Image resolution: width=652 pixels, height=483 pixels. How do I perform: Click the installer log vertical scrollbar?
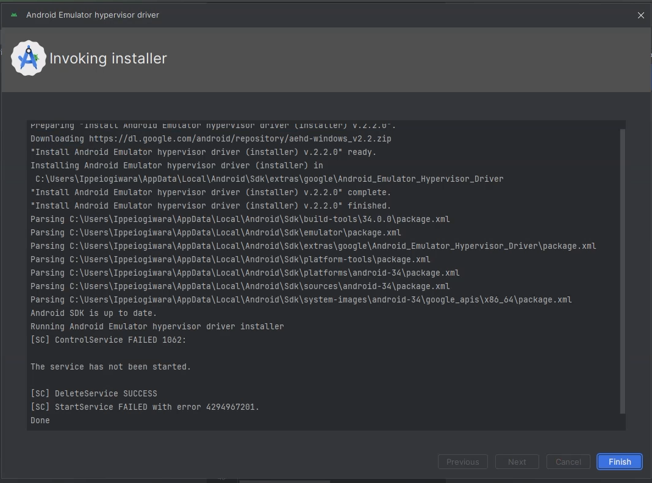(622, 268)
